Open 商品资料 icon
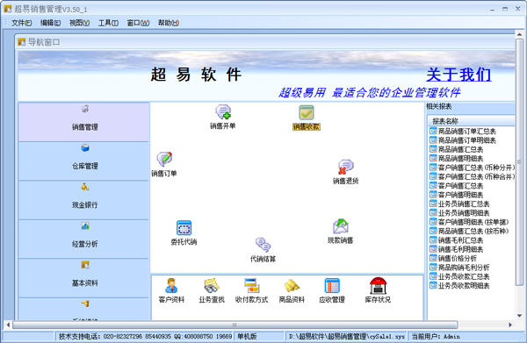The width and height of the screenshot is (527, 343). 292,290
